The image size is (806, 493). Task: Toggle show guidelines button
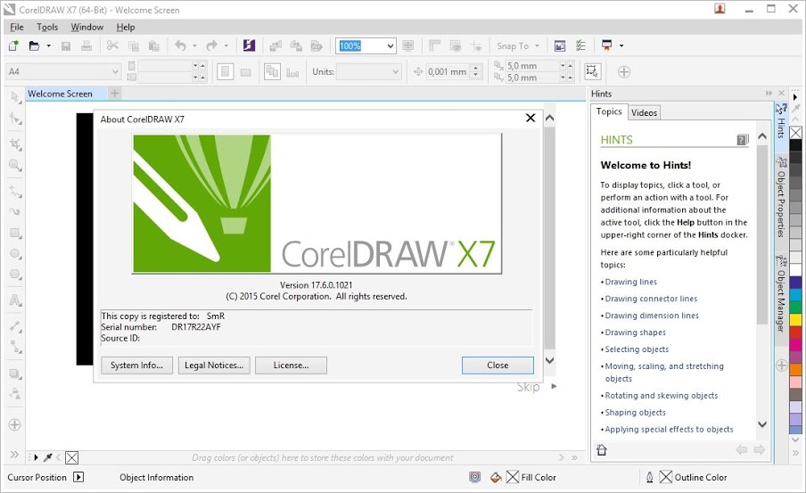[x=476, y=45]
